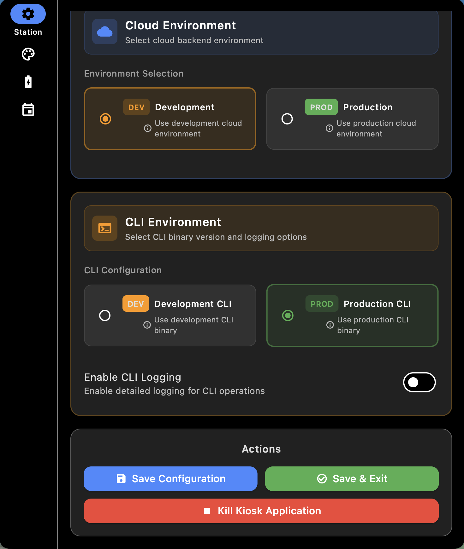Click 'Use production cloud environment' description
The image size is (464, 549).
[376, 128]
